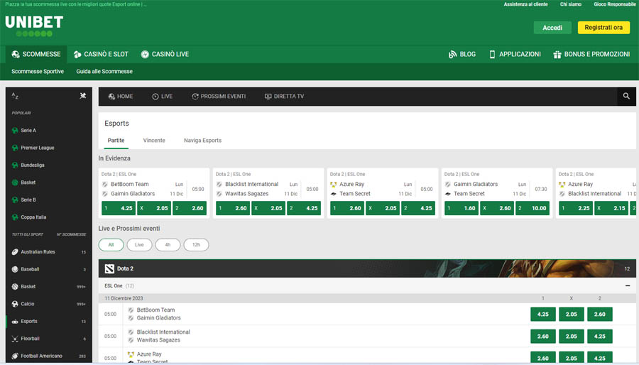Click the Blog RSS icon

point(452,54)
